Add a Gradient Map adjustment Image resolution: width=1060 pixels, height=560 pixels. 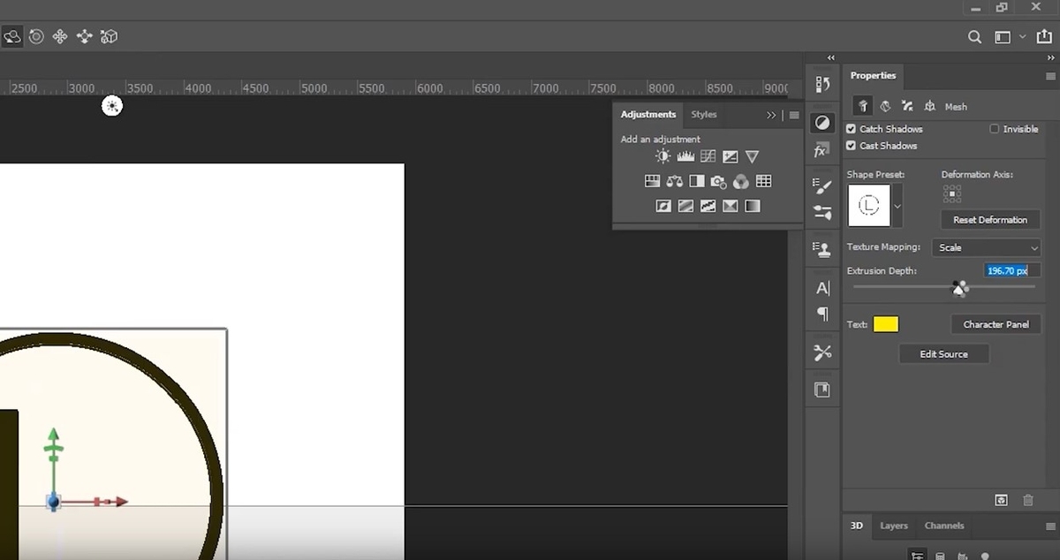[x=752, y=206]
